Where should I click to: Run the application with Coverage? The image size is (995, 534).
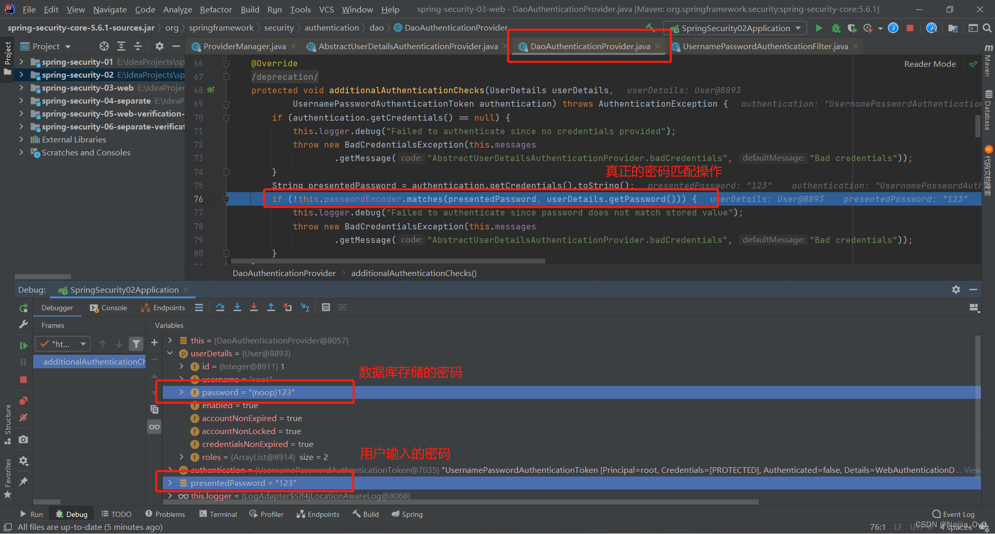coord(852,28)
